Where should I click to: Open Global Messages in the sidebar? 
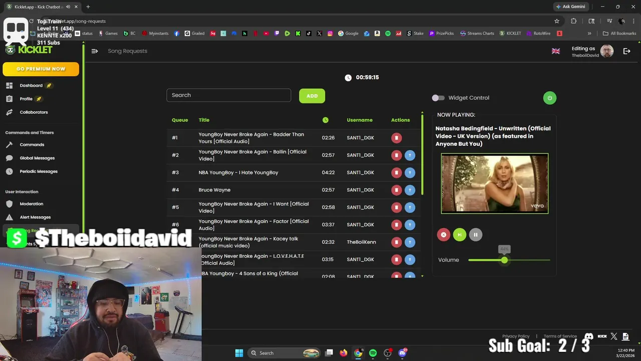point(37,158)
